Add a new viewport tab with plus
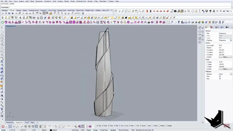233x131 pixels. click(x=37, y=122)
